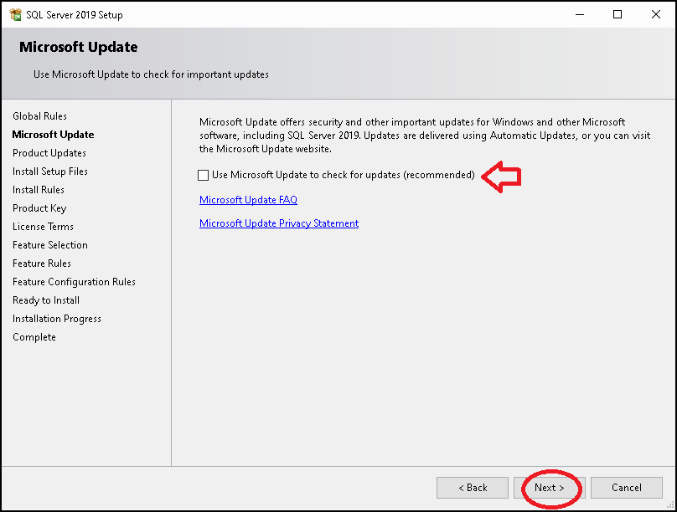The width and height of the screenshot is (677, 512).
Task: Select Product Key step in sidebar
Action: tap(39, 208)
